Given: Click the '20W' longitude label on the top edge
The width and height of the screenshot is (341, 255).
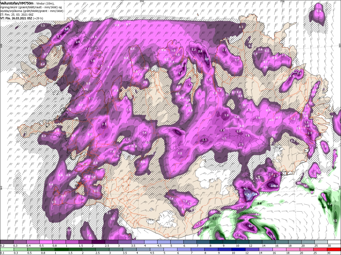Looking at the screenshot, I should tap(142, 1).
